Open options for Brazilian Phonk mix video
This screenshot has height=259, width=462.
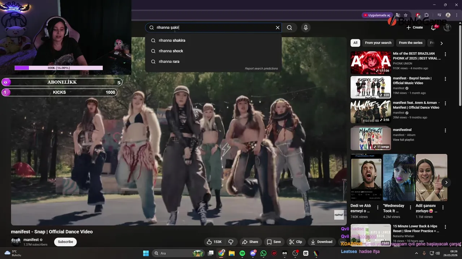[445, 54]
